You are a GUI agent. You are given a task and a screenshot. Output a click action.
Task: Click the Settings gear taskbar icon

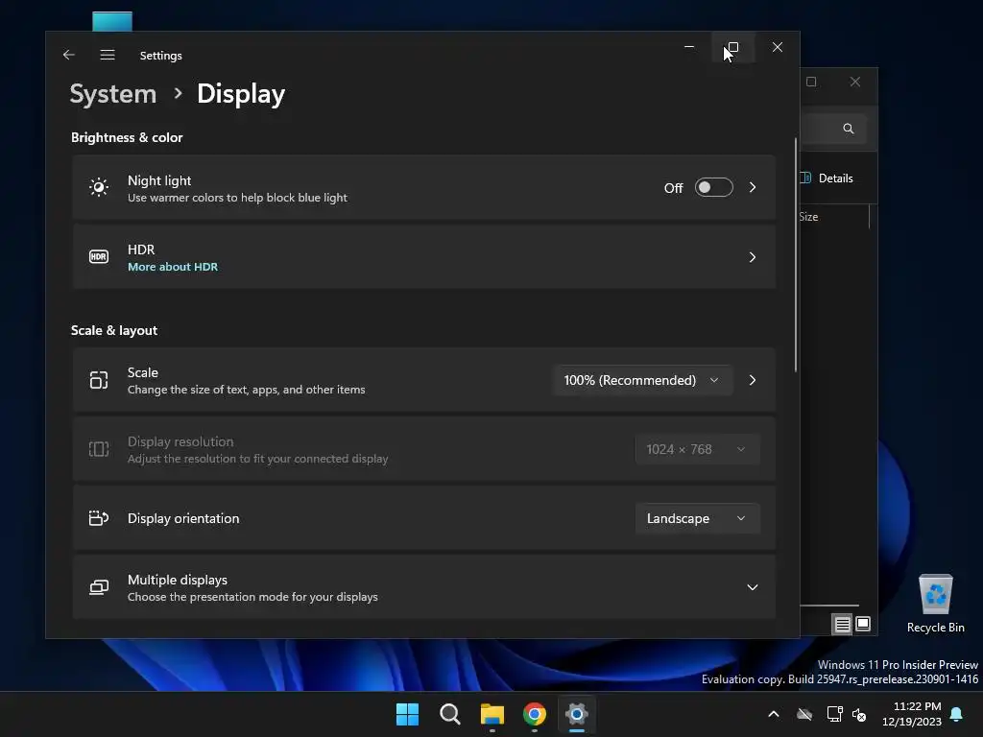pyautogui.click(x=577, y=714)
